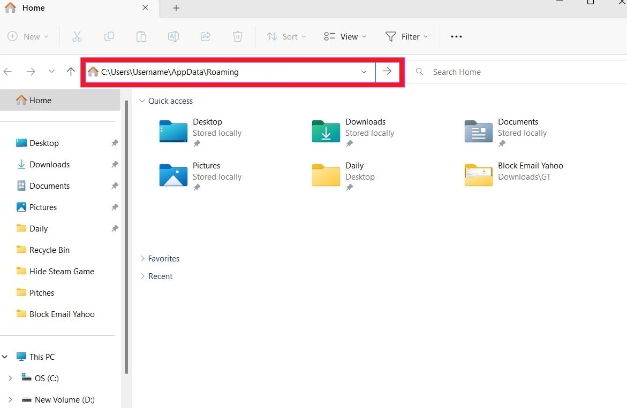Viewport: 627px width, 409px height.
Task: Click the pin icon beside sidebar Desktop
Action: click(115, 143)
